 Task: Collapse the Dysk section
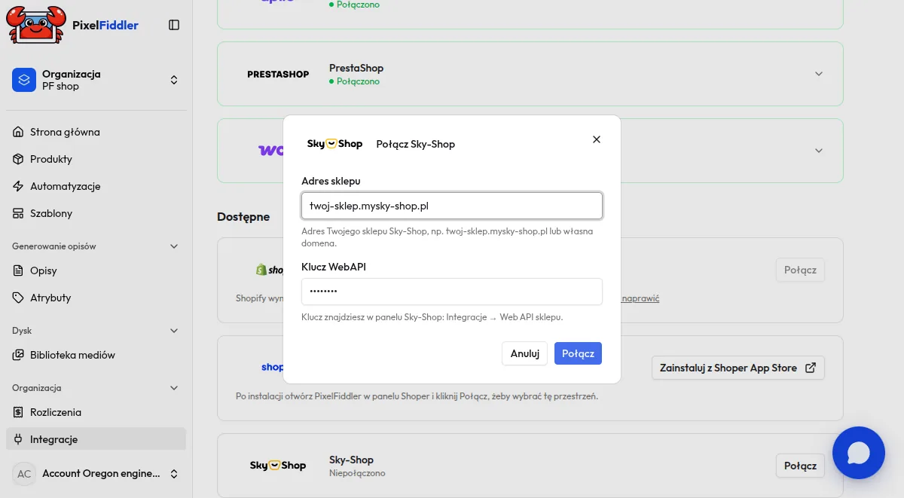click(x=174, y=331)
